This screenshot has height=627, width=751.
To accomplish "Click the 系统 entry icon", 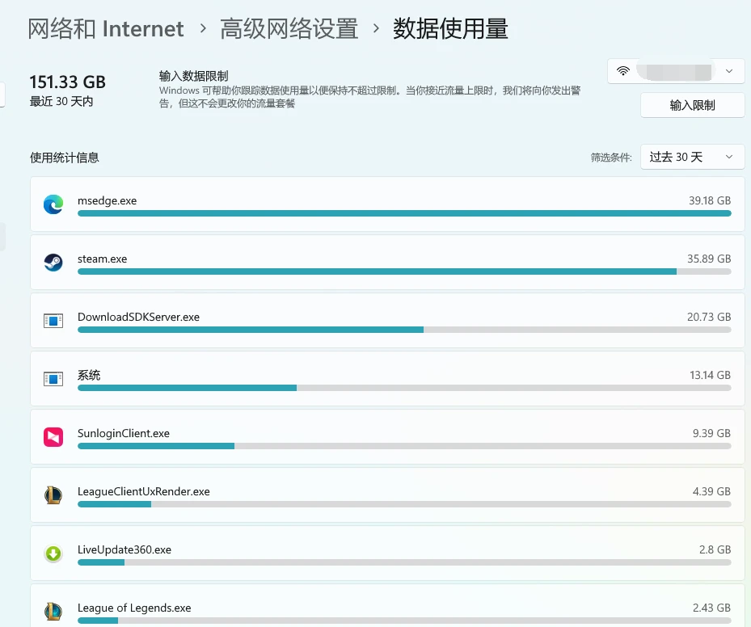I will coord(53,379).
